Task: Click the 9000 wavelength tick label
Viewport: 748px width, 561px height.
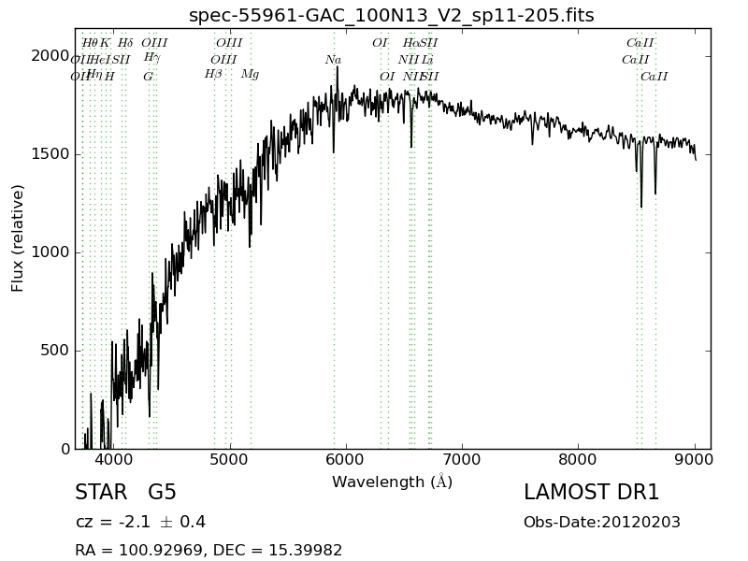Action: [695, 460]
